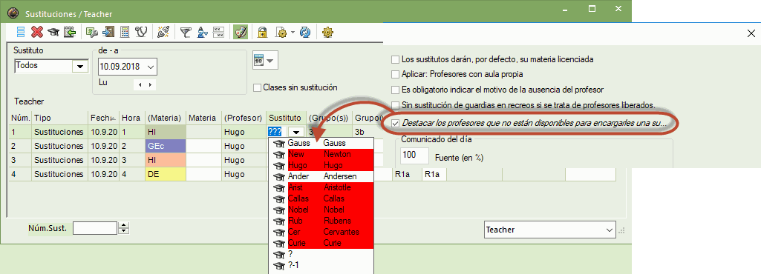
Task: Click the blue list view toolbar icon
Action: (x=21, y=32)
